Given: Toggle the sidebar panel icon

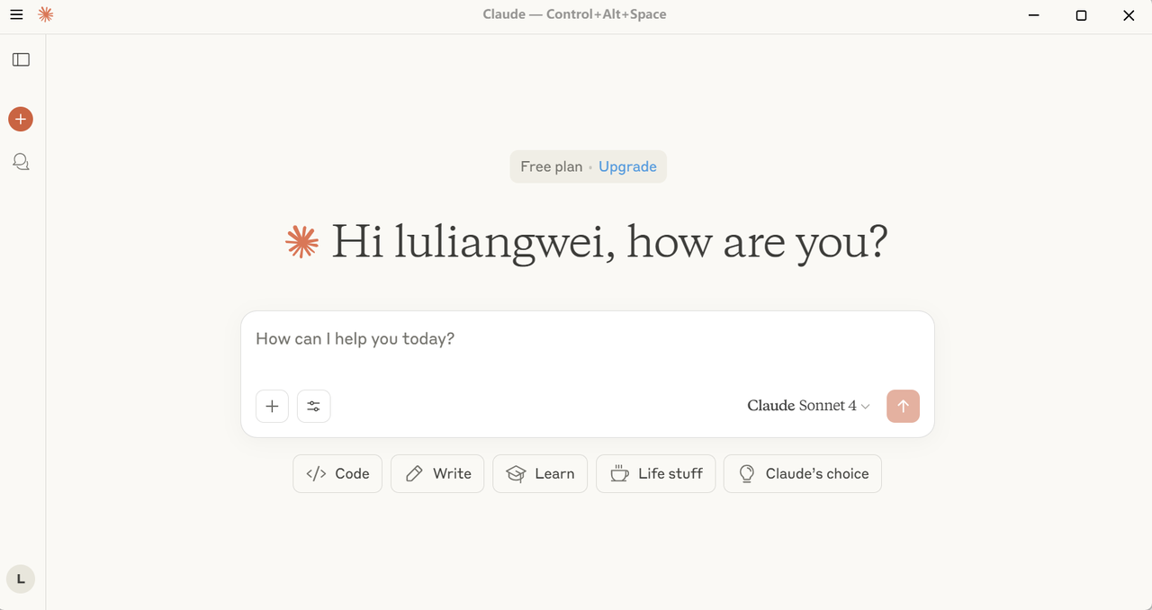Looking at the screenshot, I should pos(21,60).
